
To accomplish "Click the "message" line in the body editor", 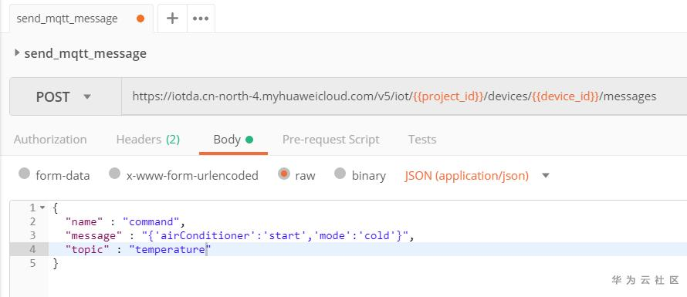I will click(x=239, y=236).
